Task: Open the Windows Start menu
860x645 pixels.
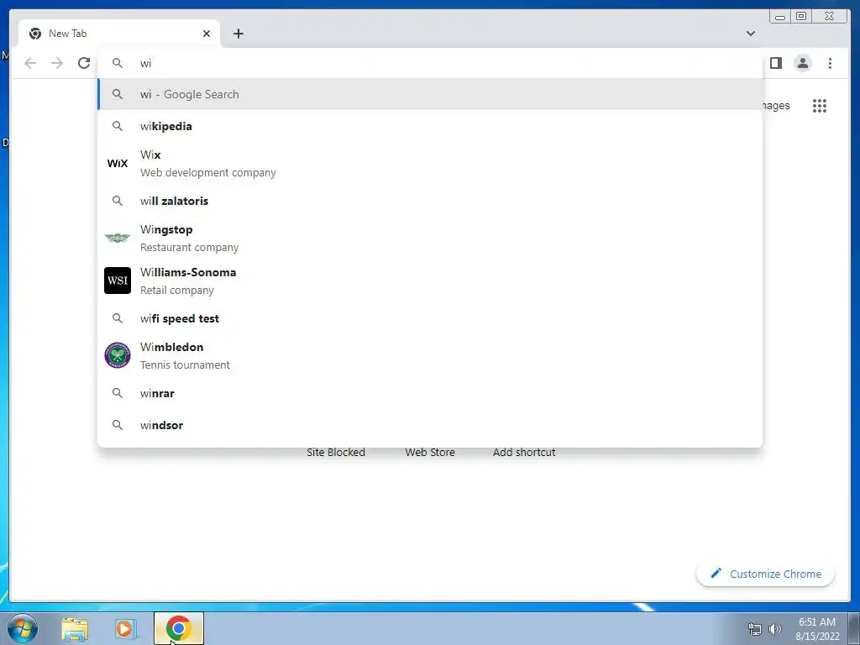Action: point(23,628)
